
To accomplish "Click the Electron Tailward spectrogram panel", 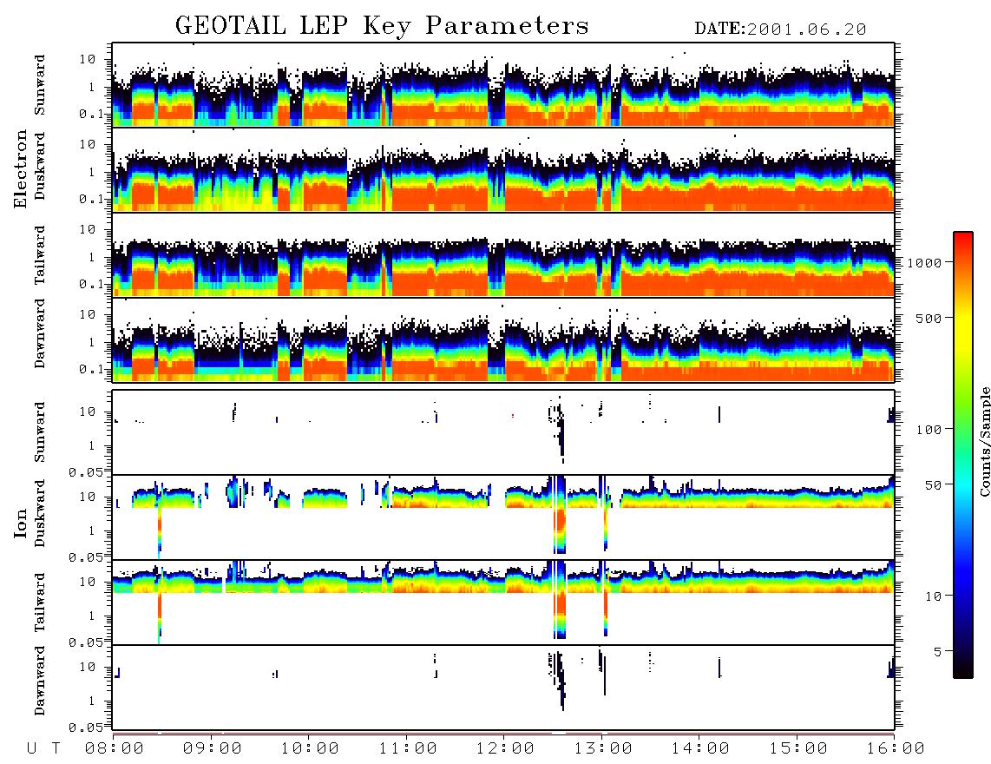I will tap(503, 255).
